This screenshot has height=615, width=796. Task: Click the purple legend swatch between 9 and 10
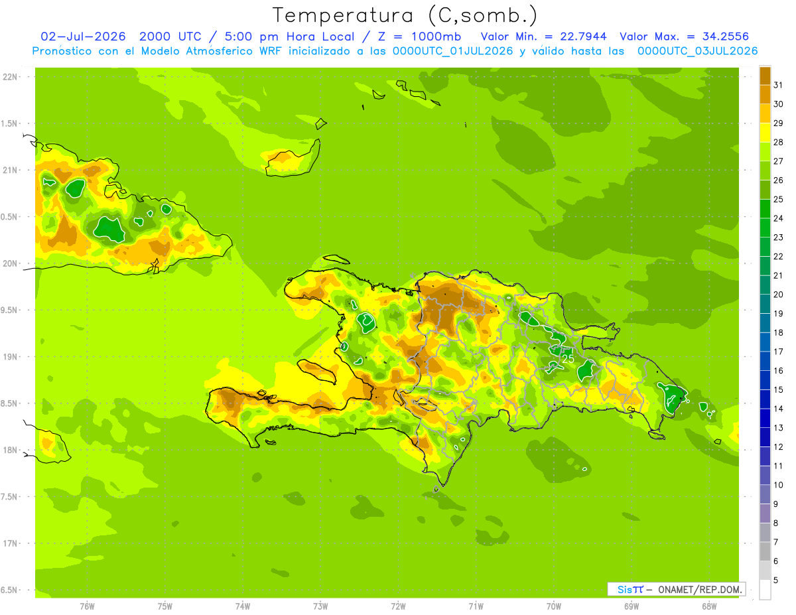pos(765,494)
